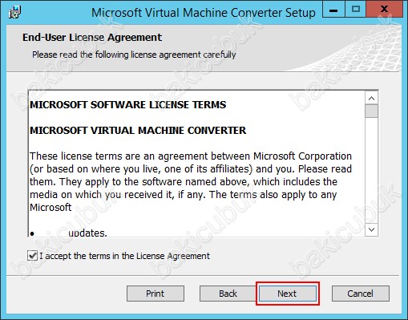Click the 'MICROSOFT SOFTWARE LICENSE TERMS' heading
The width and height of the screenshot is (408, 320).
[128, 105]
